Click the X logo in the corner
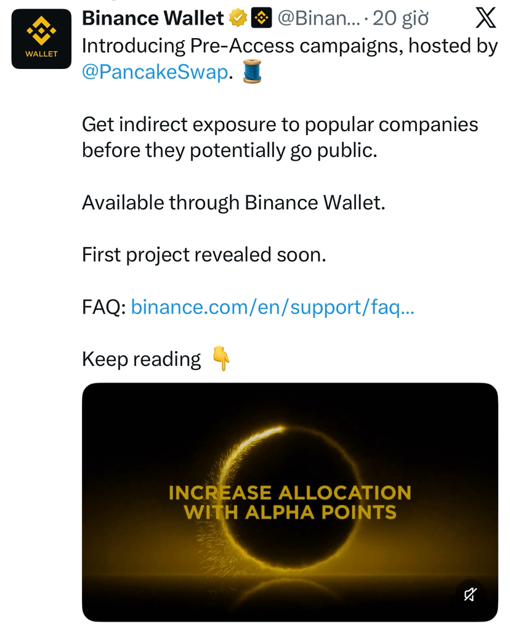 click(485, 18)
